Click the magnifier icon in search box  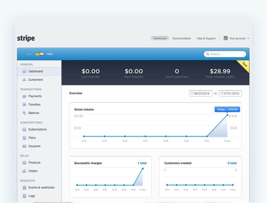pyautogui.click(x=207, y=54)
